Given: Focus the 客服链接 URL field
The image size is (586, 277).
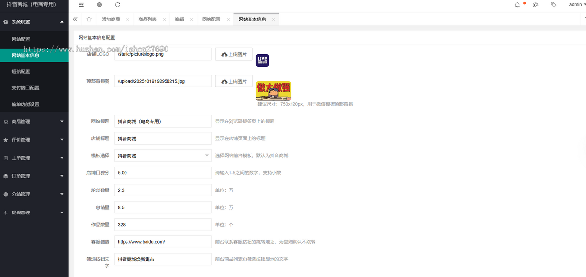Looking at the screenshot, I should [x=163, y=242].
